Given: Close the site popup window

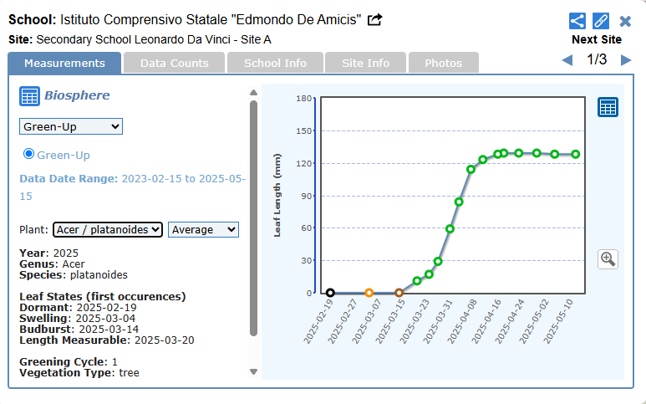Looking at the screenshot, I should pos(625,21).
